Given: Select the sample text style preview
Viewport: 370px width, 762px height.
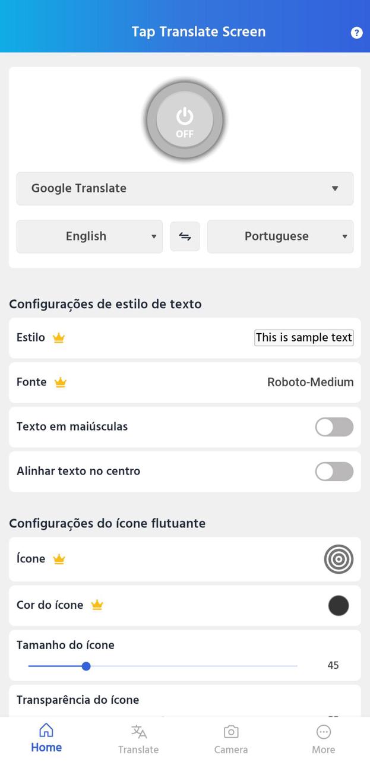Looking at the screenshot, I should (x=303, y=337).
